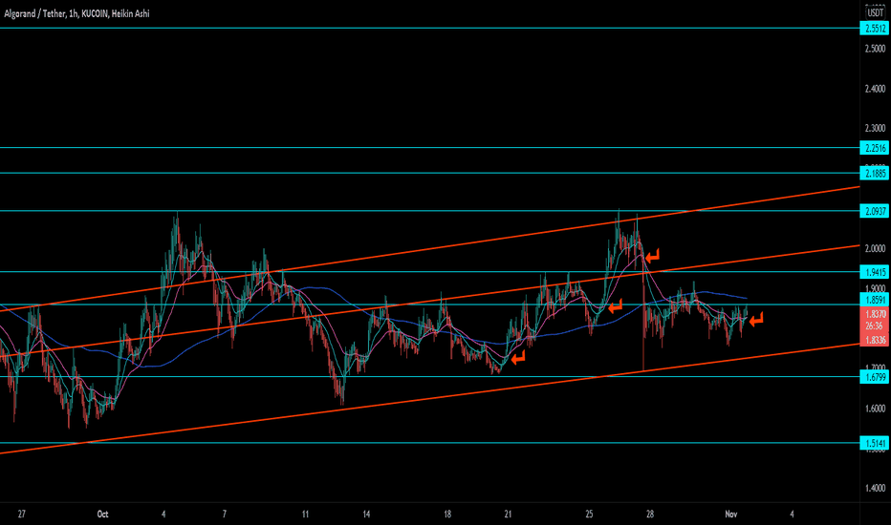Click the Nov label on time axis
The height and width of the screenshot is (525, 891).
731,514
